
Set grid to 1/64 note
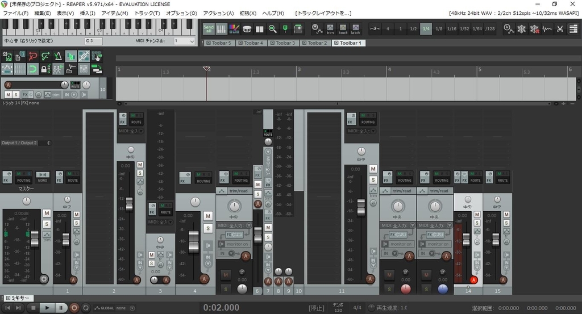coord(477,28)
